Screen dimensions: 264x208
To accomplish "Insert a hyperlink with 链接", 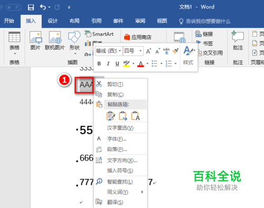I will (204, 34).
